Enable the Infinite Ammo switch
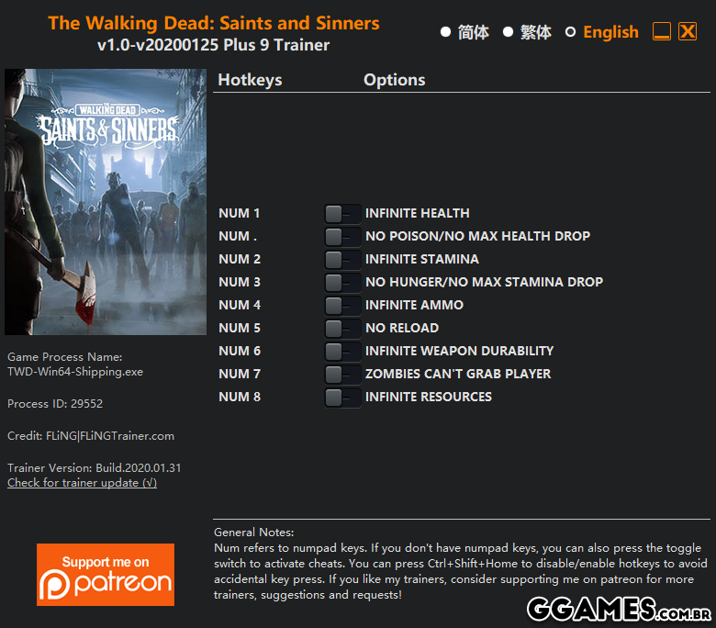This screenshot has width=716, height=628. click(x=342, y=305)
